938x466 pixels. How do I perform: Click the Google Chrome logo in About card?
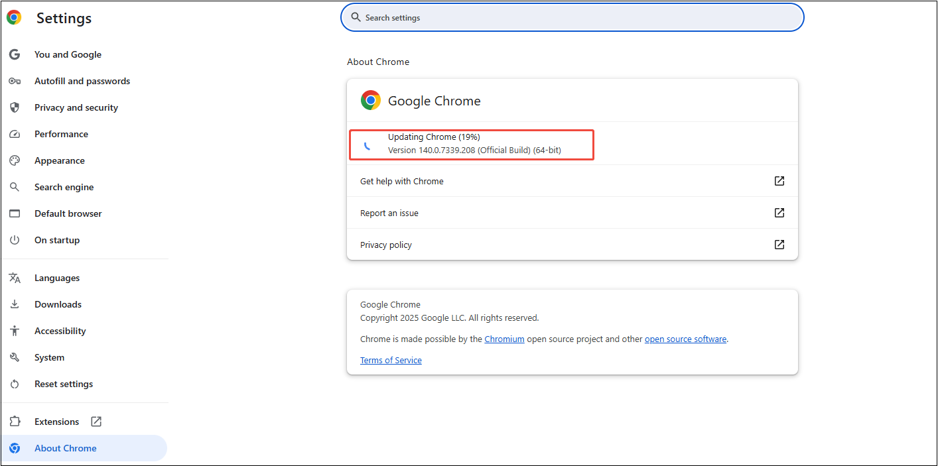click(x=370, y=100)
